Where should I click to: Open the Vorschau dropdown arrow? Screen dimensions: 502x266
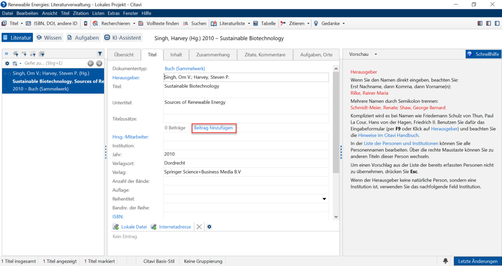click(x=375, y=54)
